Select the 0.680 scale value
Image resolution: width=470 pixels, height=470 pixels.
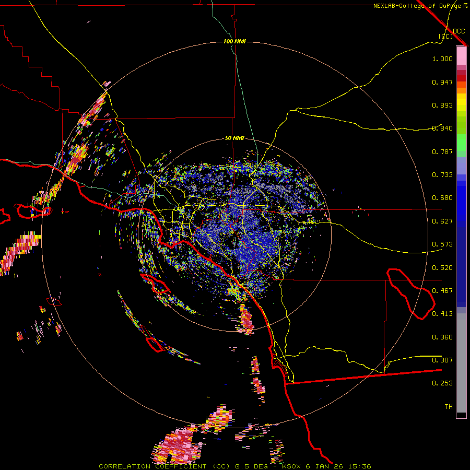click(x=442, y=198)
